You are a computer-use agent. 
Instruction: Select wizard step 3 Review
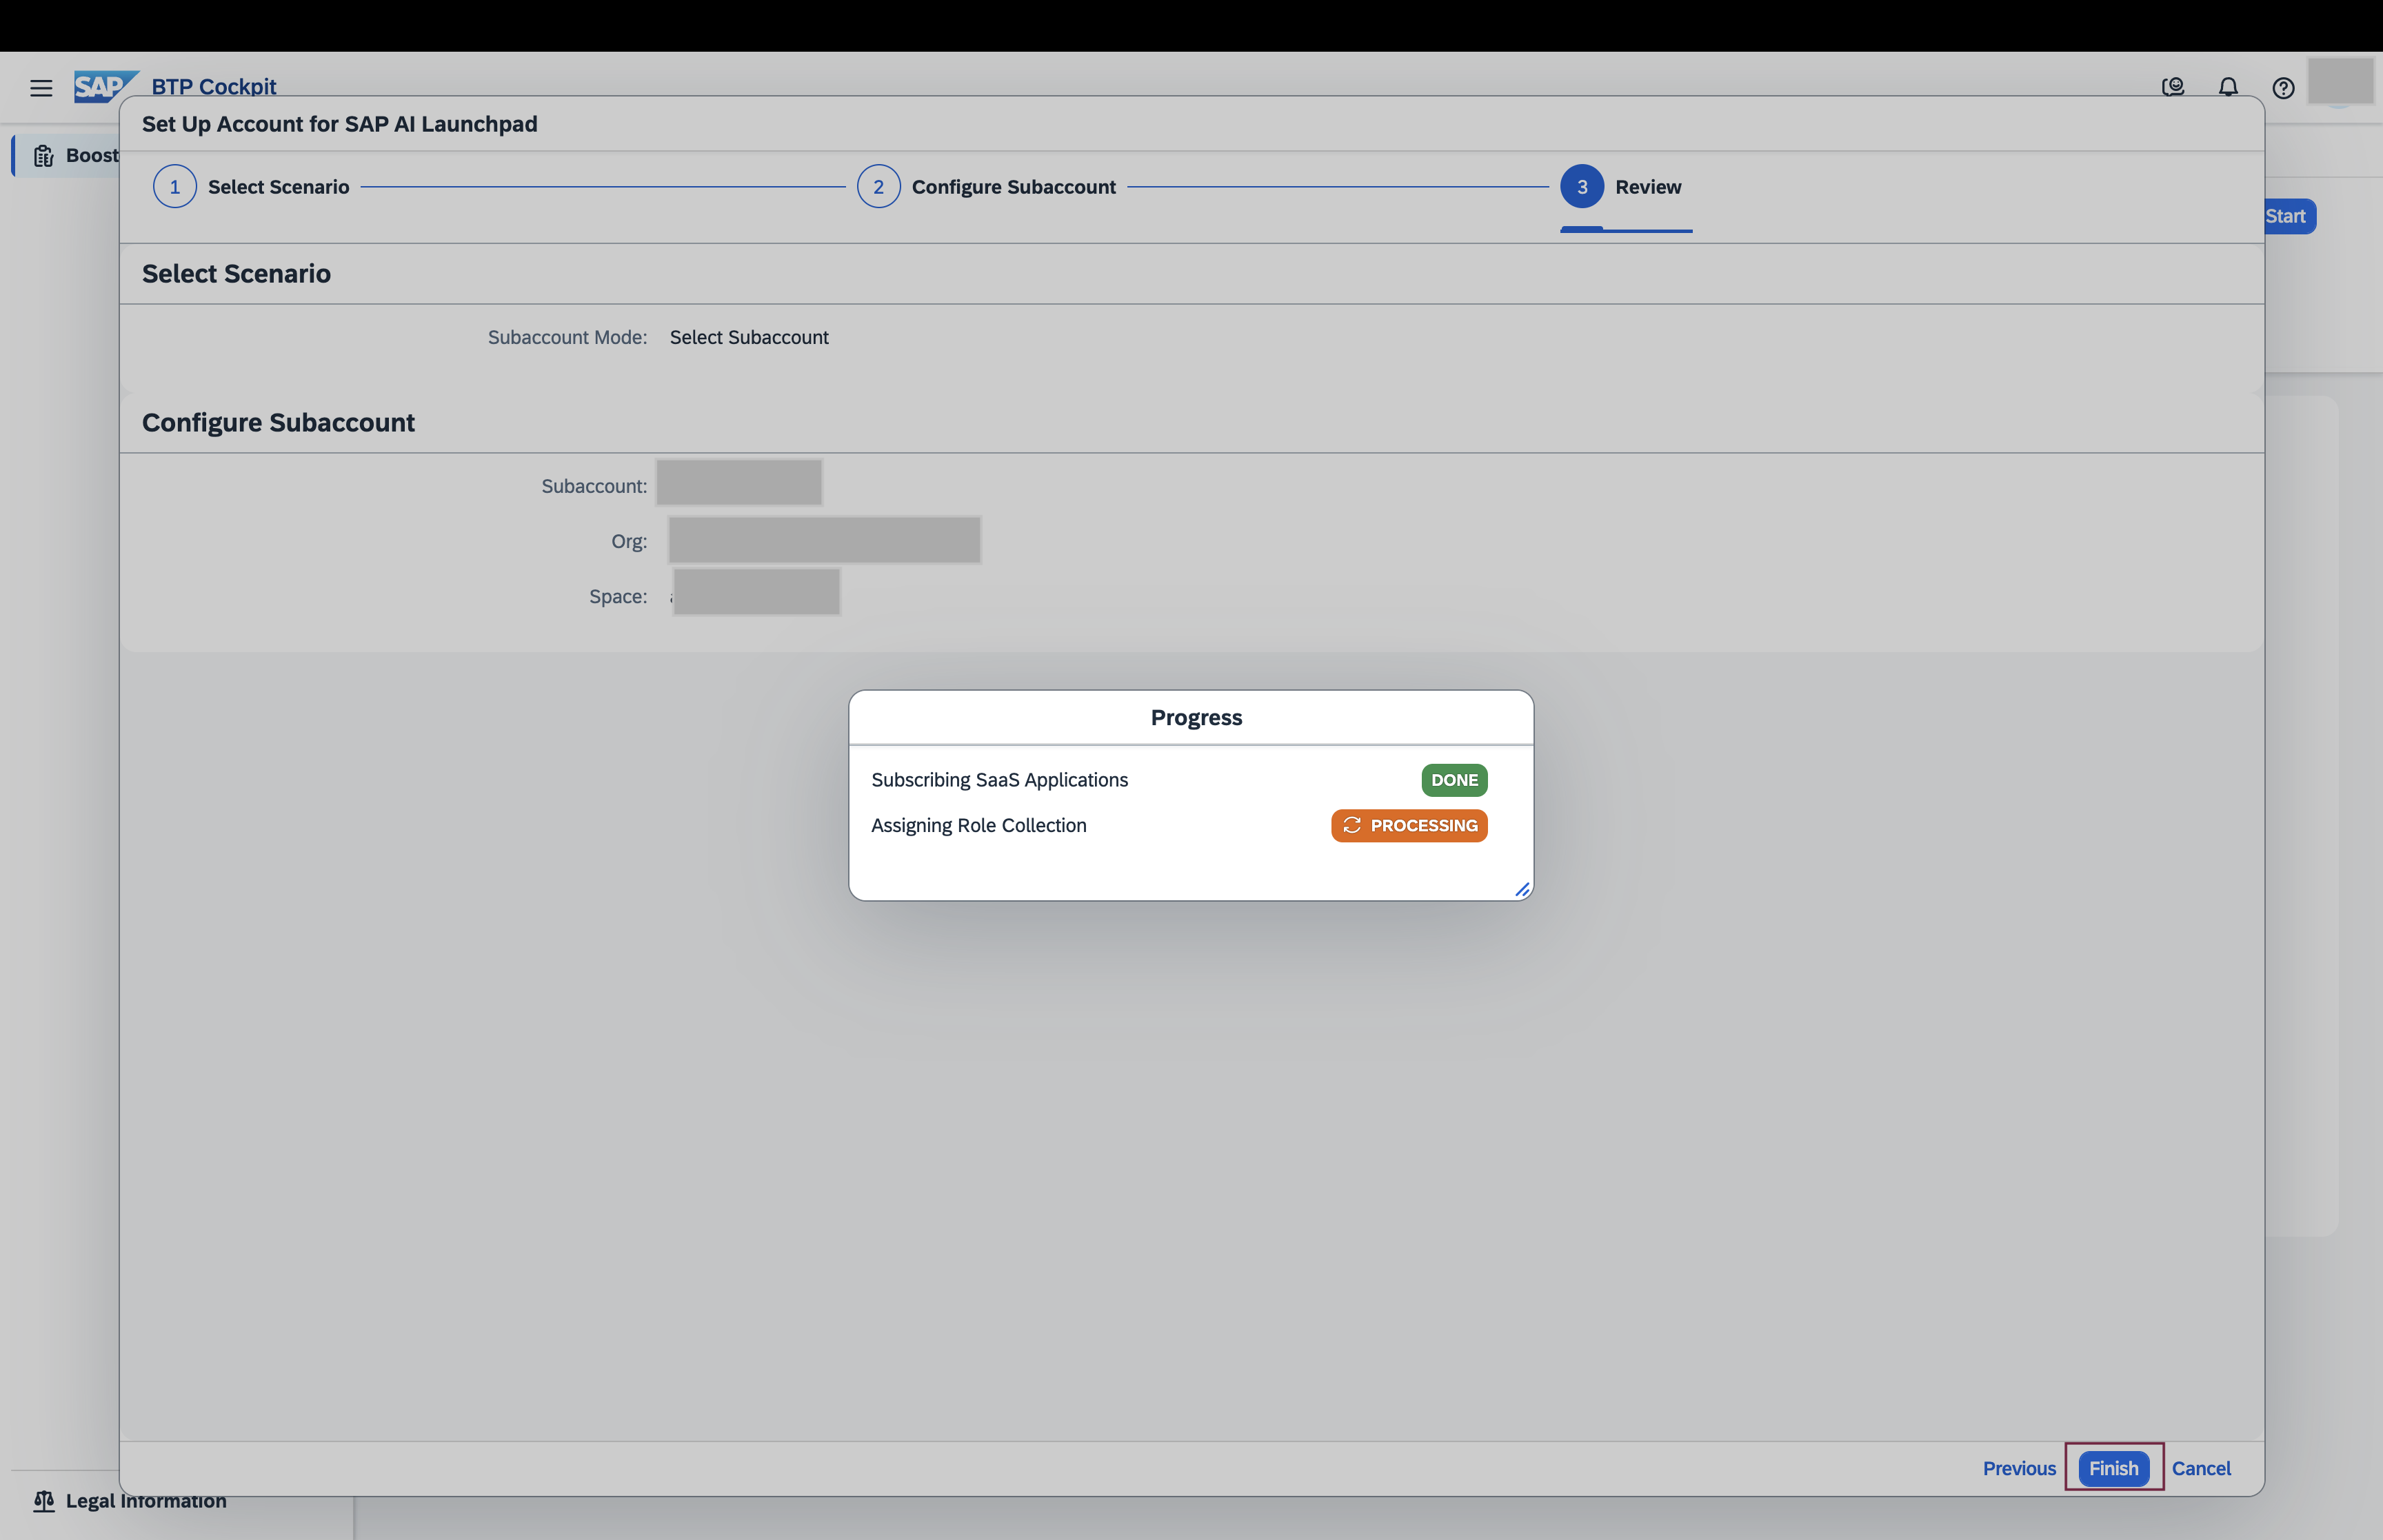(1621, 187)
